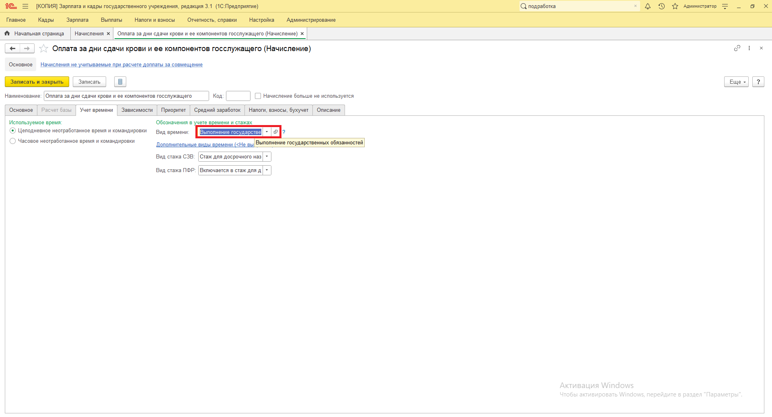Click the Вид стажа СЗВ field
This screenshot has height=417, width=772.
tap(230, 157)
